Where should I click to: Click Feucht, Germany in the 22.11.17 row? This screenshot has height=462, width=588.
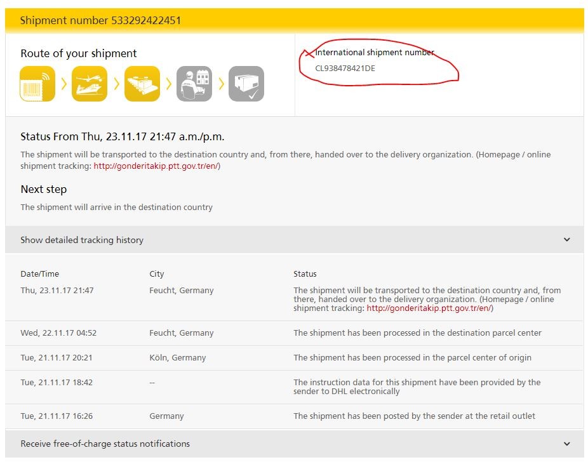pyautogui.click(x=182, y=333)
